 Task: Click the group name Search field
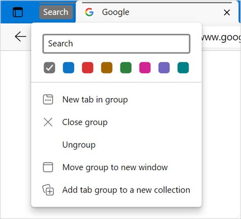(116, 44)
